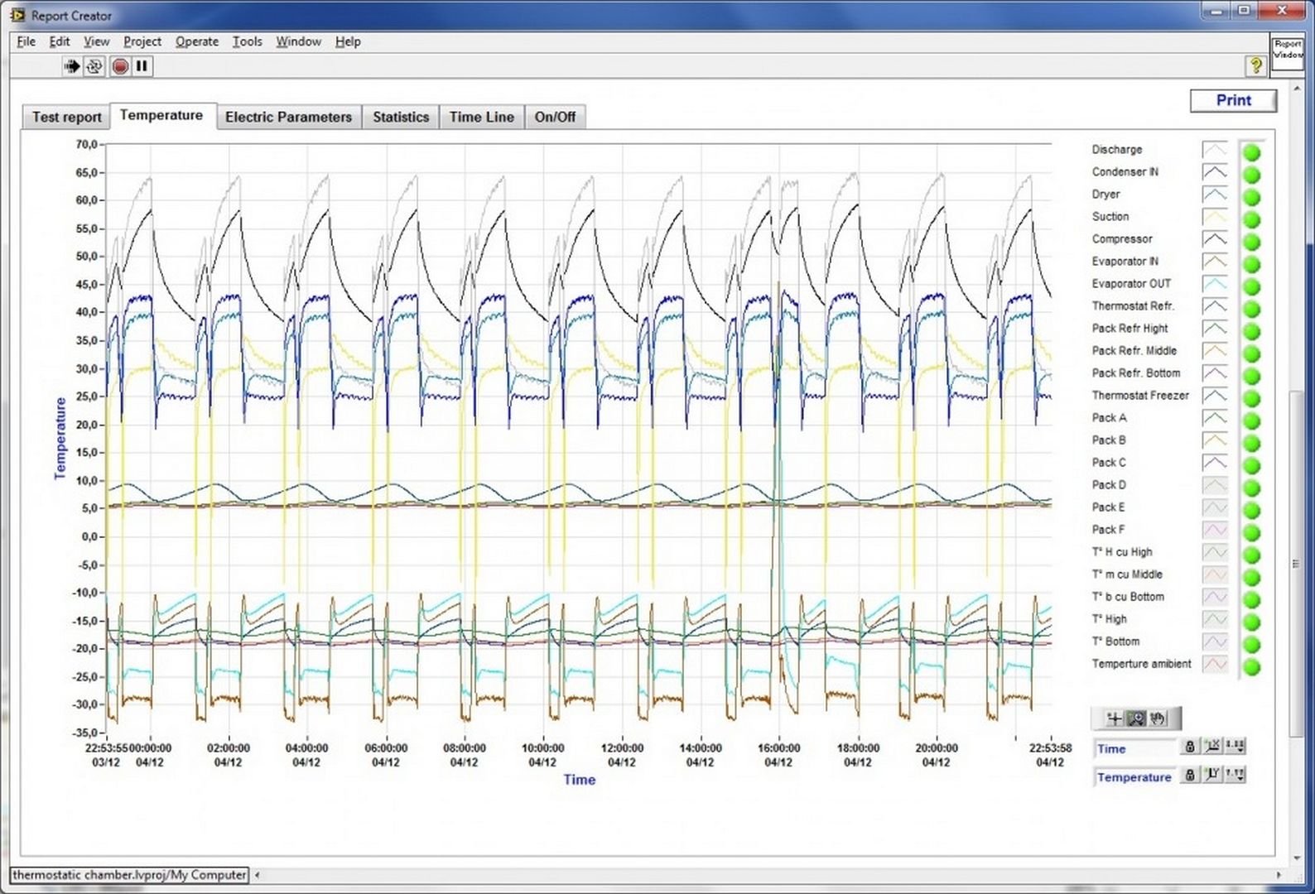Image resolution: width=1315 pixels, height=894 pixels.
Task: Open the Time axis format dropdown
Action: pos(1235,747)
